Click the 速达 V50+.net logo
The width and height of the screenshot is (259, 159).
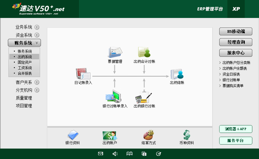pos(39,9)
